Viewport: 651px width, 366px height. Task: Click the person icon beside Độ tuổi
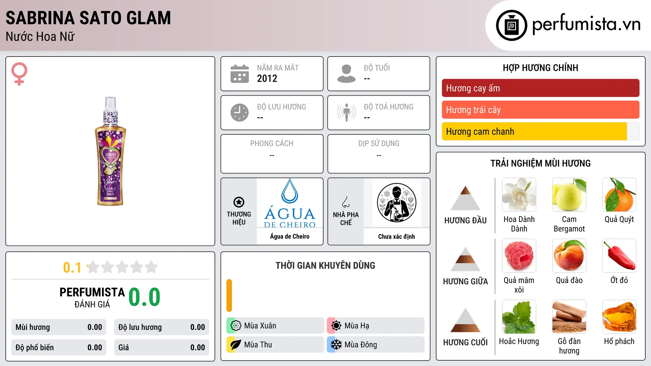pos(346,74)
